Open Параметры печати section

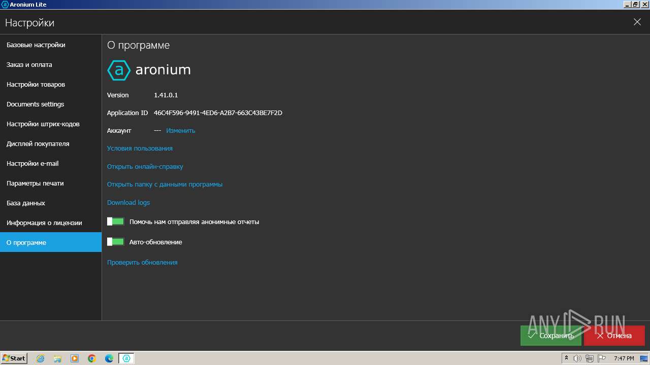point(51,183)
